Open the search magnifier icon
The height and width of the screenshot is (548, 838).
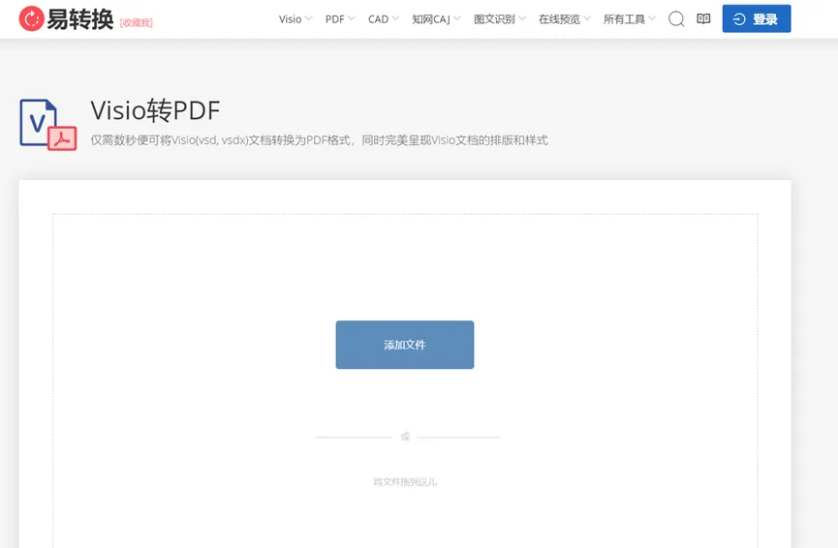pos(676,19)
